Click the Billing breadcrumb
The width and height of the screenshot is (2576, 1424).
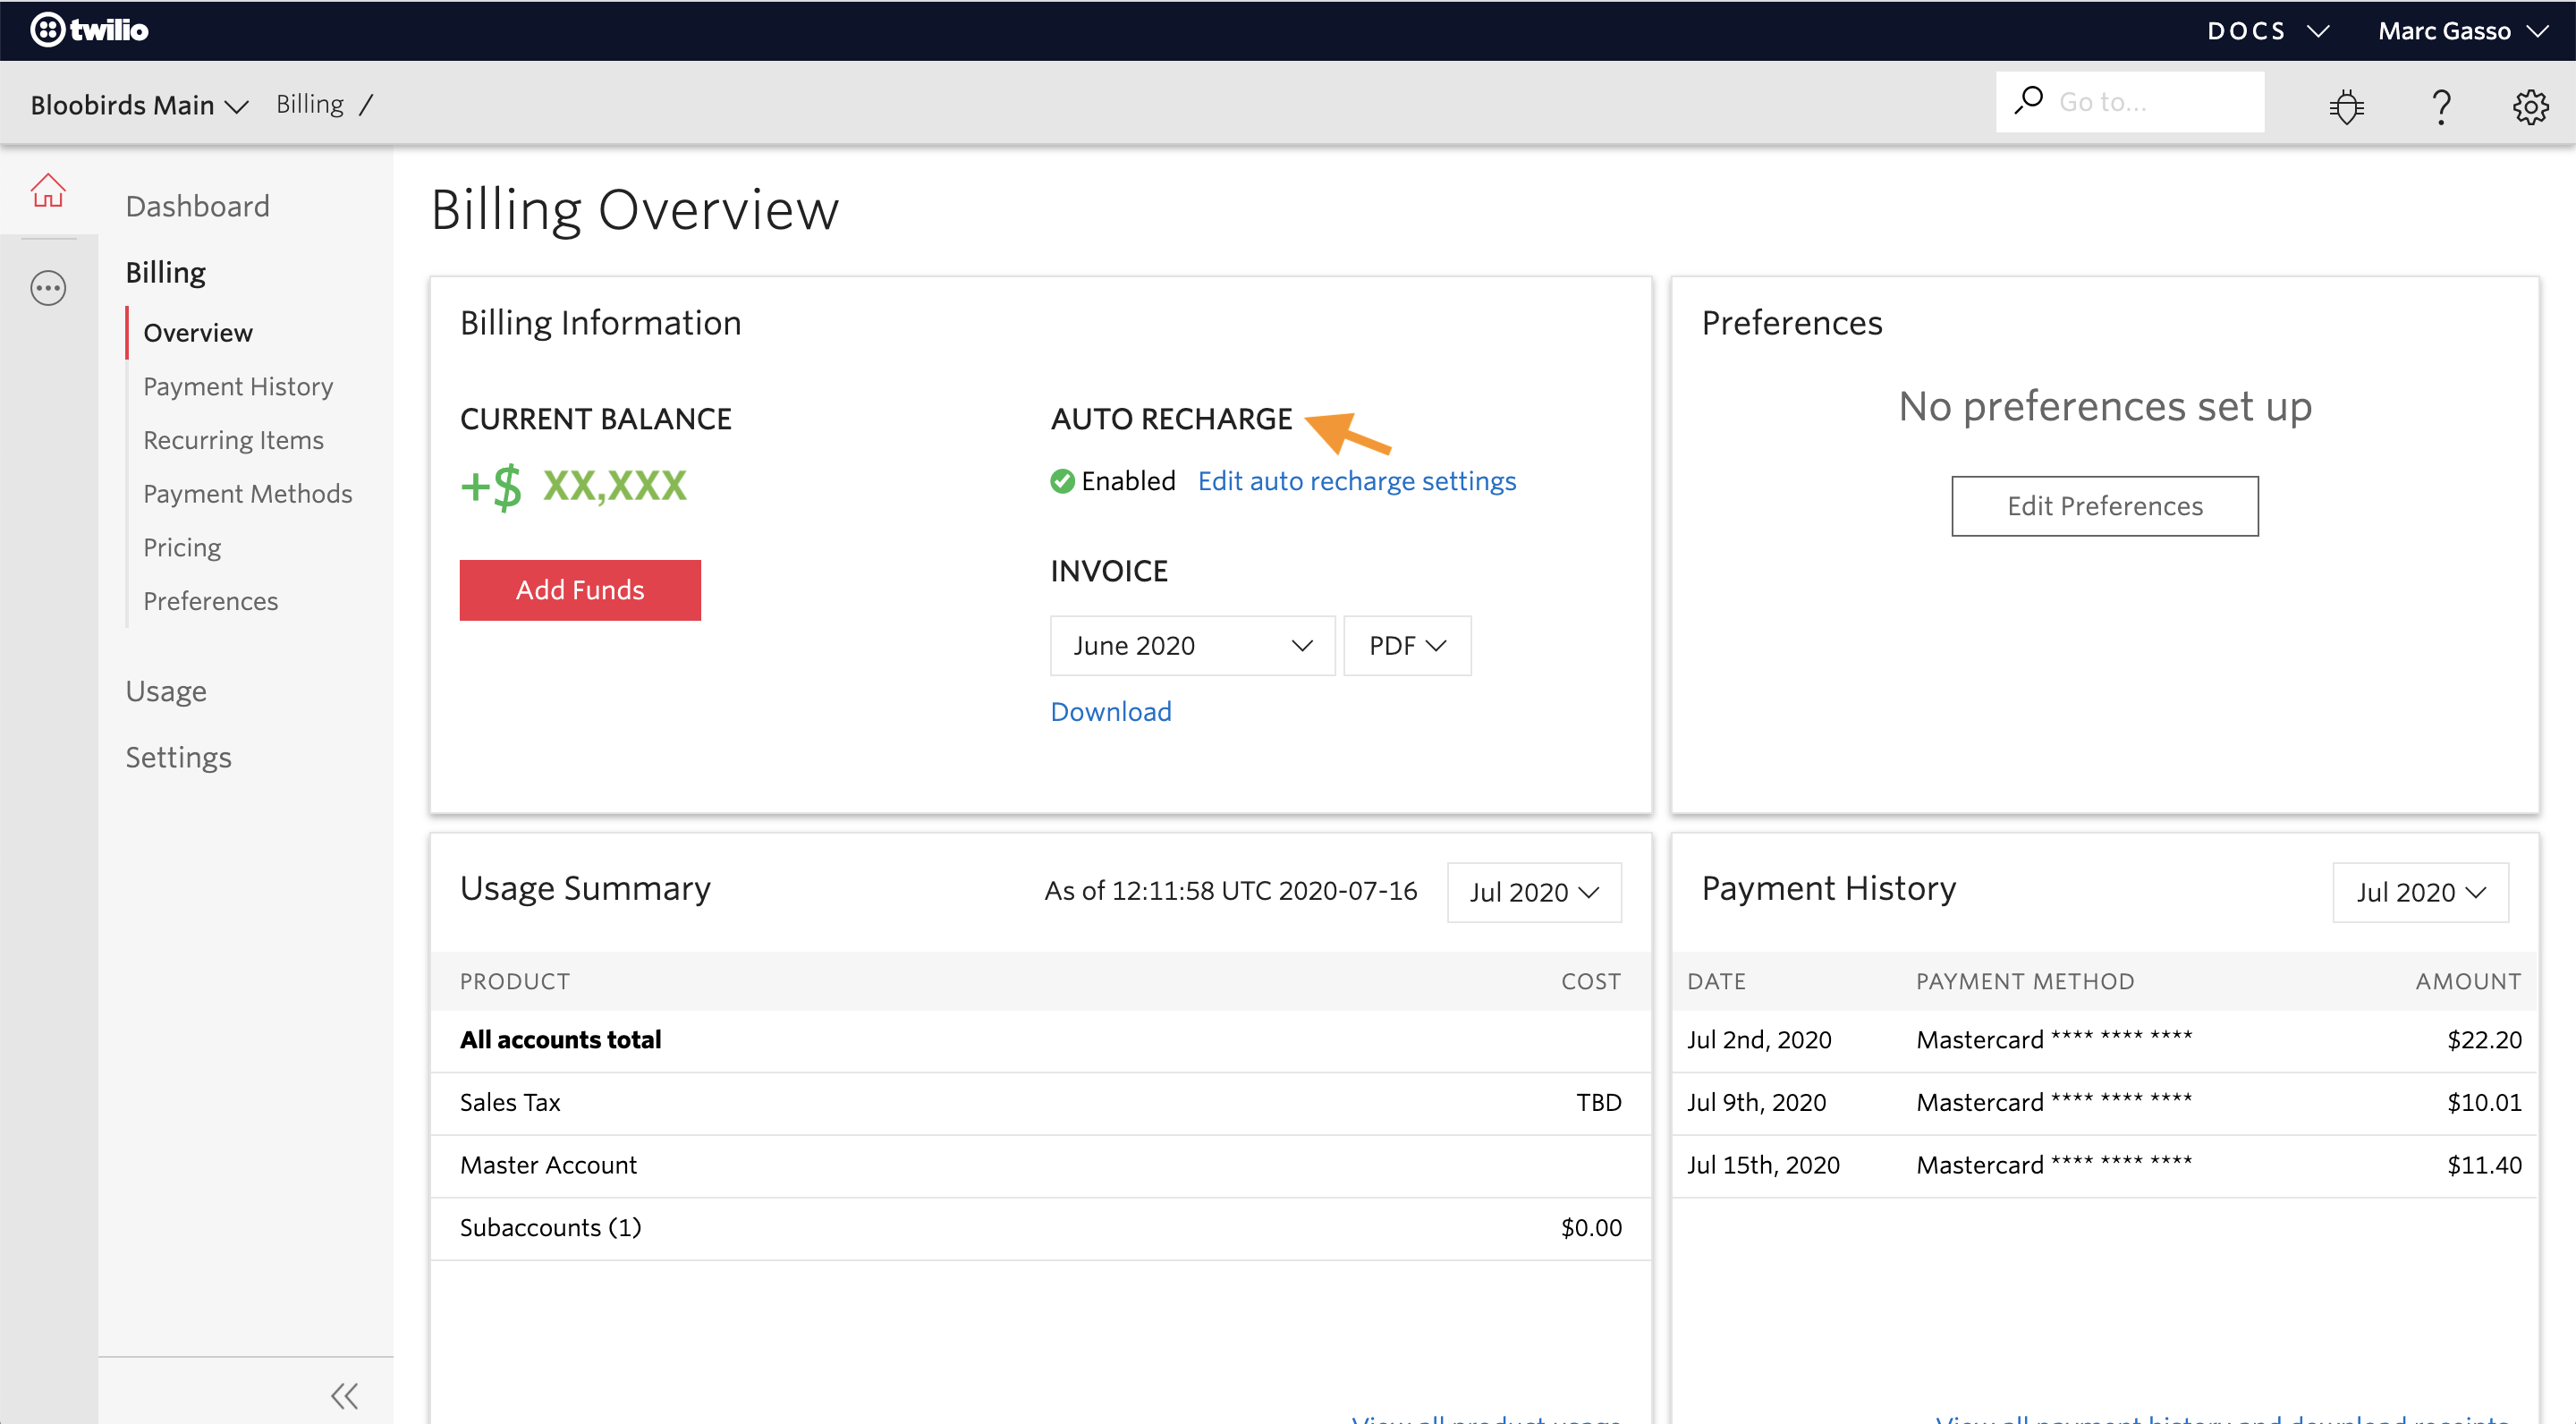310,104
